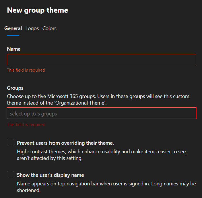Switch to the Logos tab
Image resolution: width=202 pixels, height=198 pixels.
(x=32, y=28)
